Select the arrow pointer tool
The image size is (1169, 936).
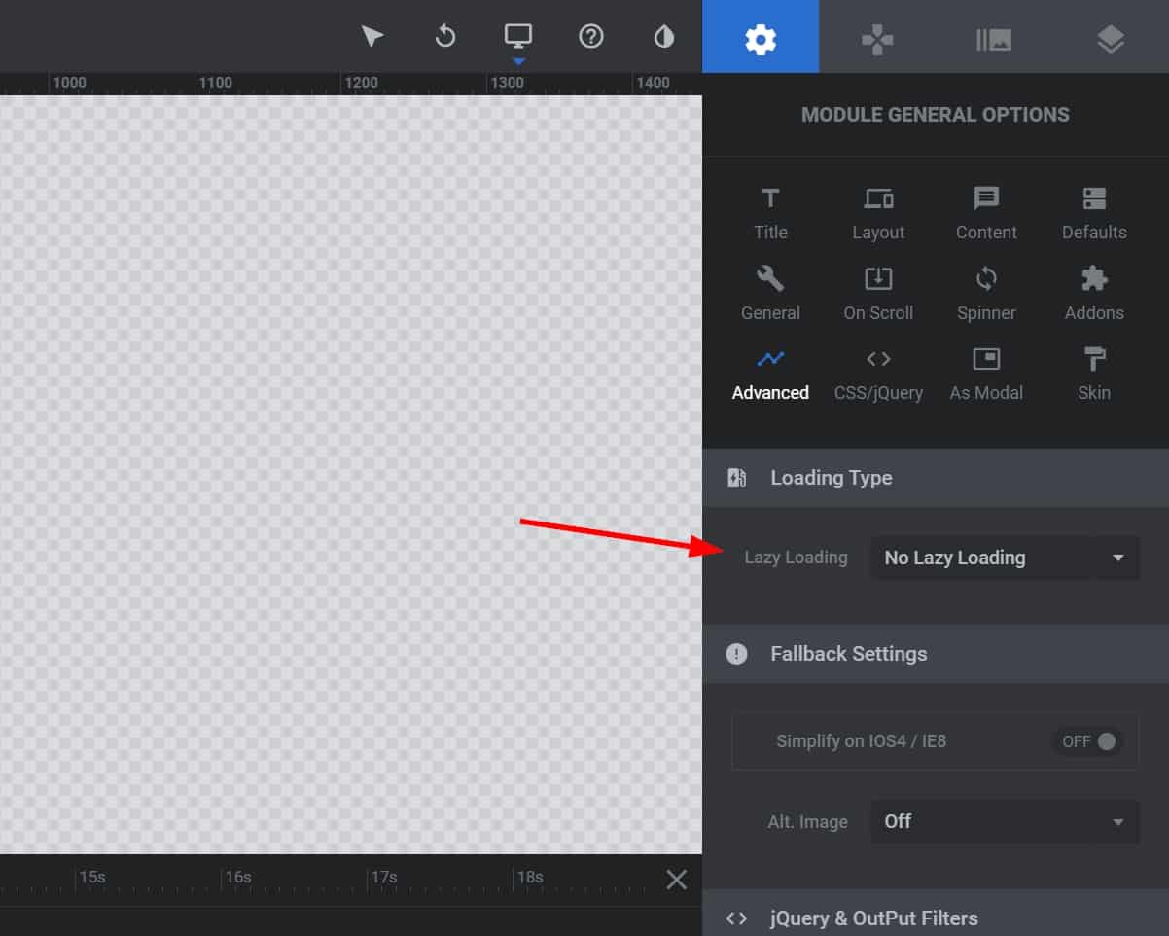point(372,37)
